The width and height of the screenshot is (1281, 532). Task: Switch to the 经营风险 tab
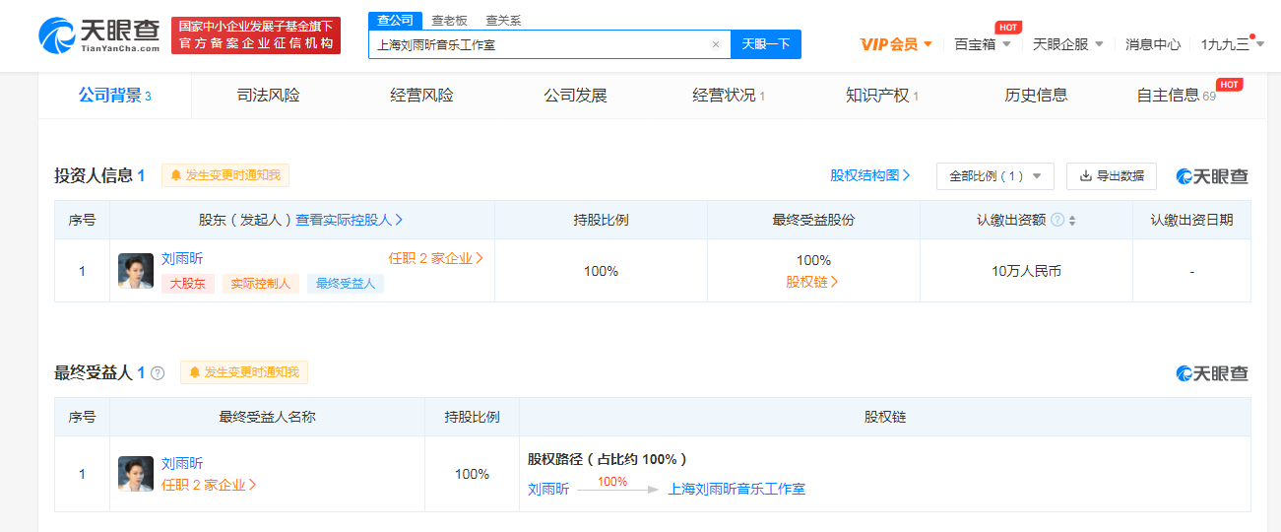point(422,96)
